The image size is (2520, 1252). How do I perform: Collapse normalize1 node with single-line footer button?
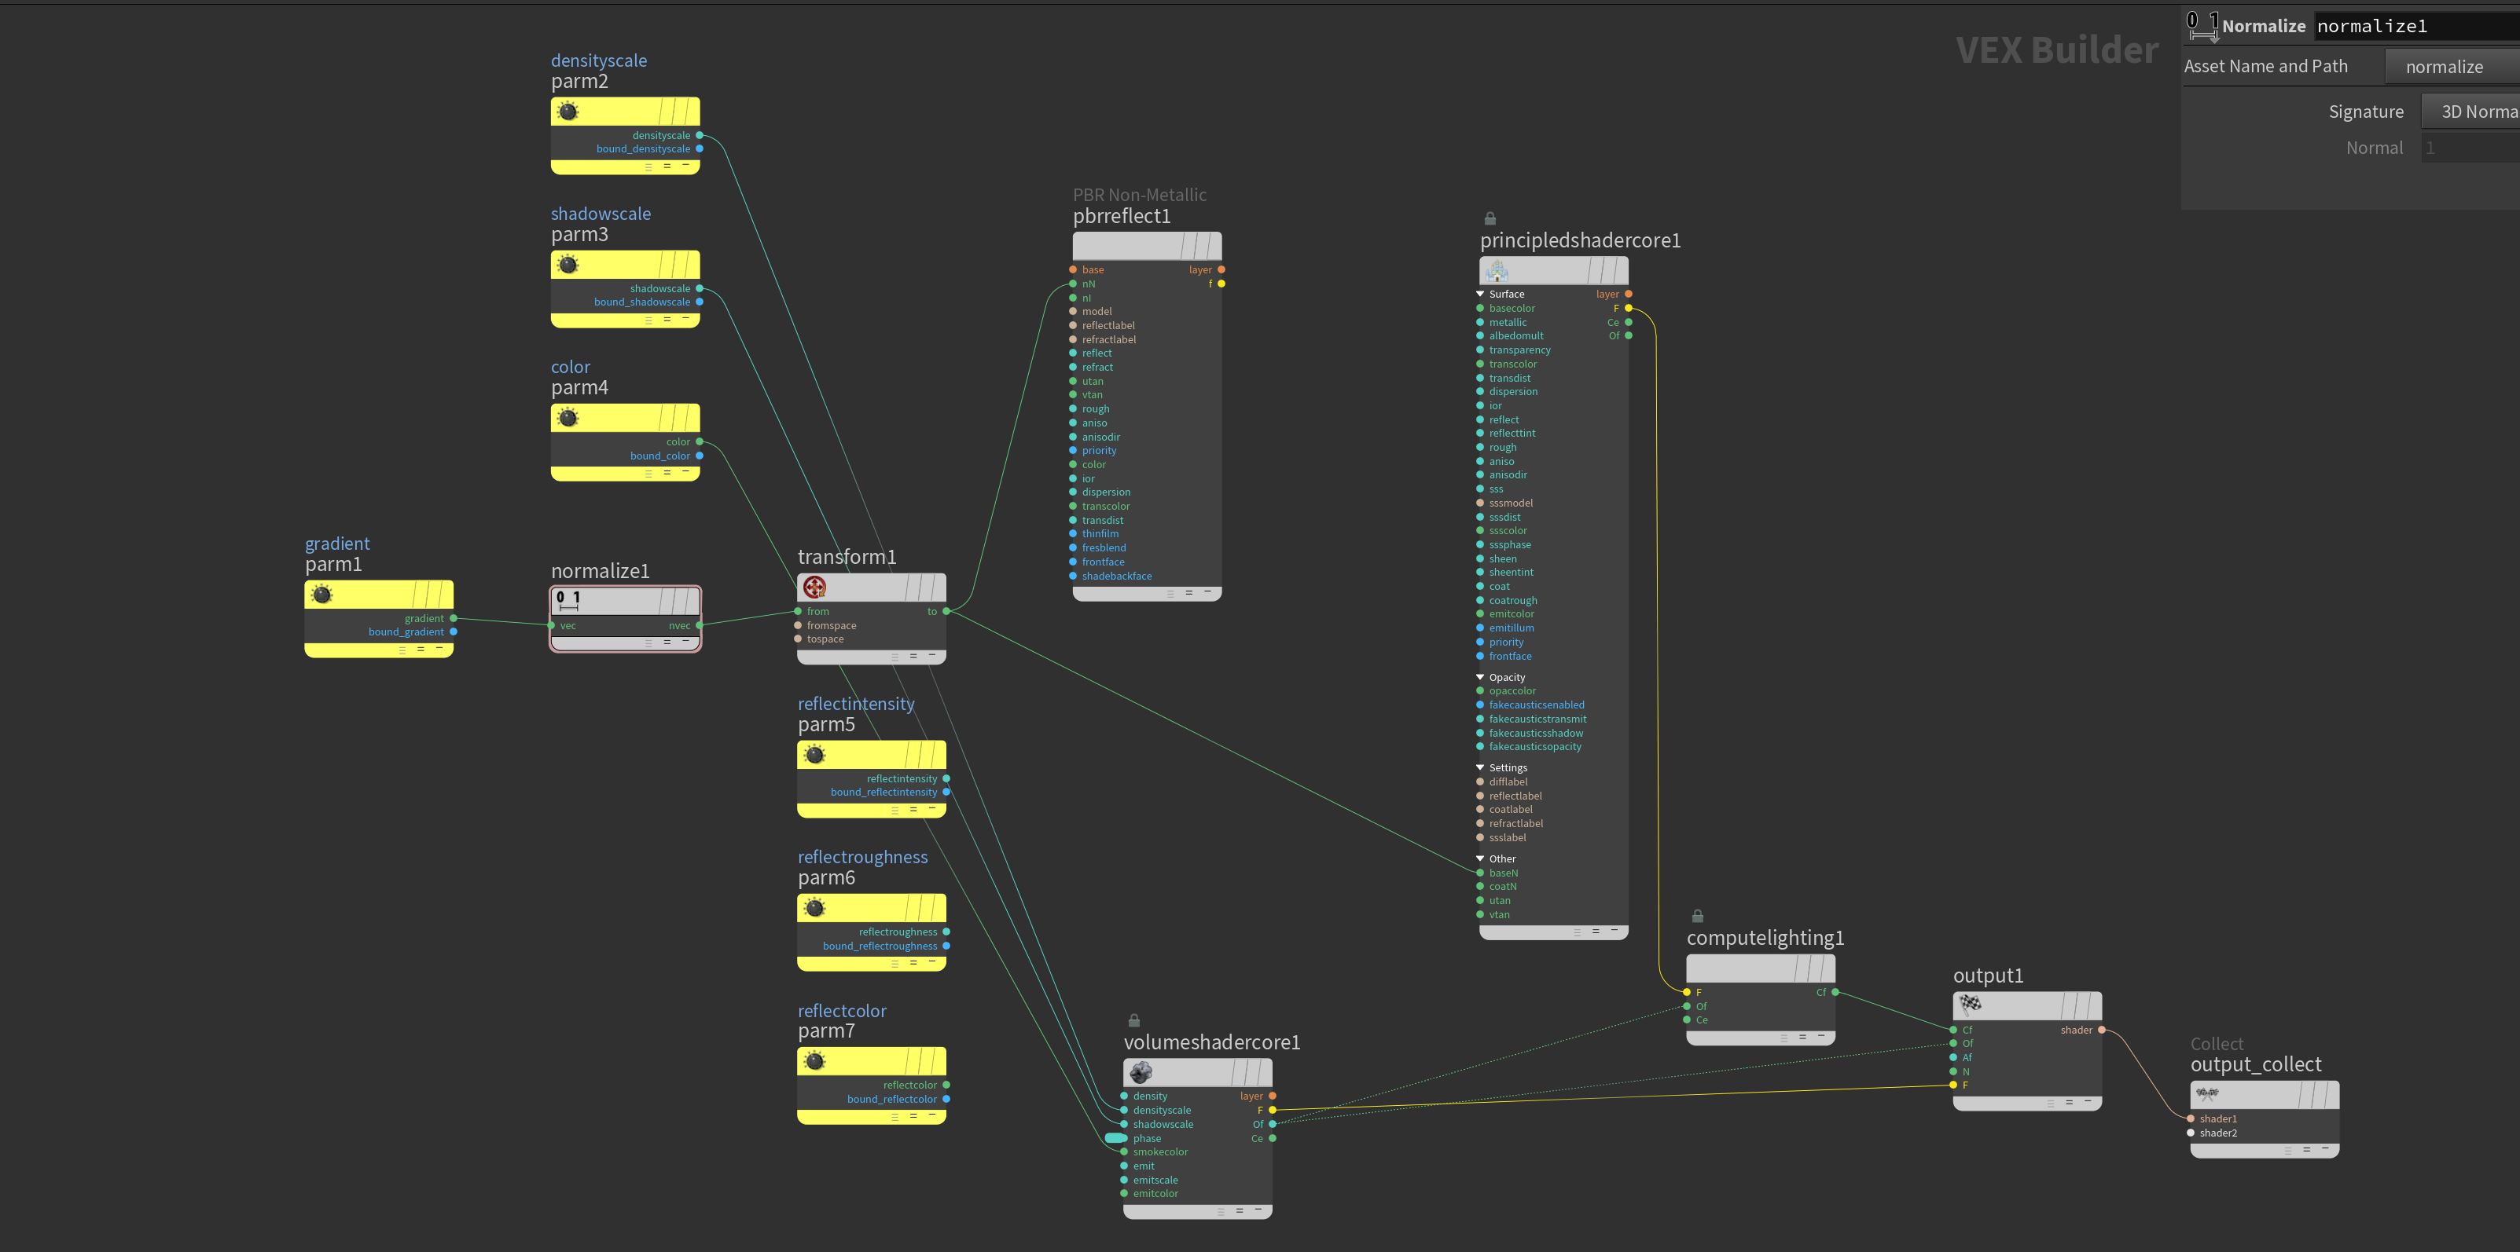coord(685,642)
